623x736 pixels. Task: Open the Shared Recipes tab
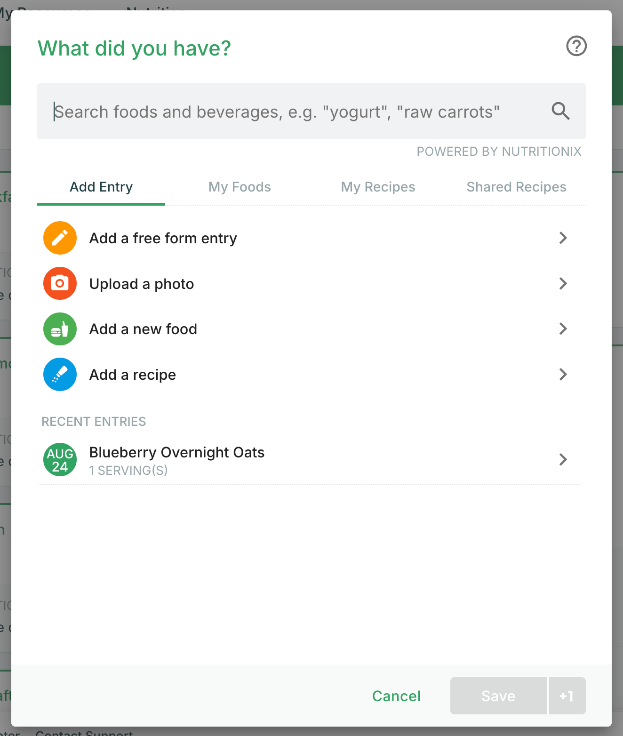point(516,187)
